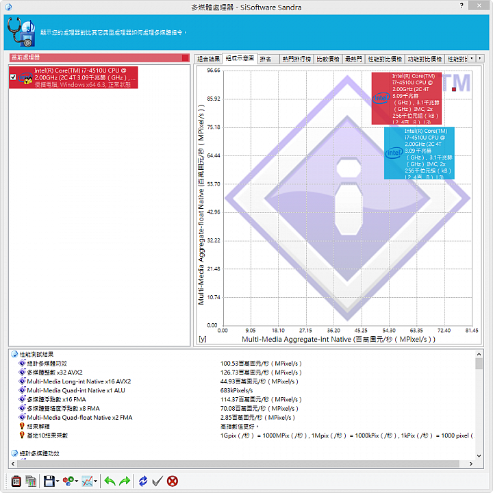The height and width of the screenshot is (493, 493).
Task: Click the Intel logo in processor list
Action: [x=25, y=77]
